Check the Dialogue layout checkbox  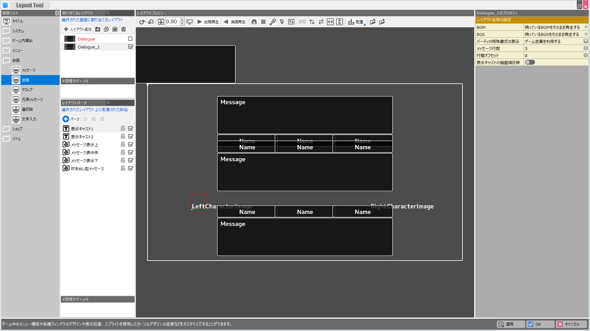coord(130,39)
